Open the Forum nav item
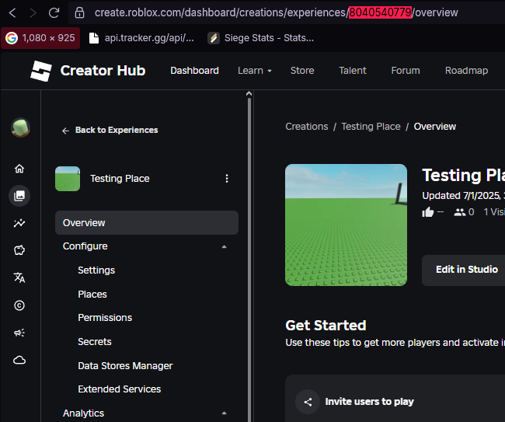Image resolution: width=505 pixels, height=422 pixels. tap(406, 71)
